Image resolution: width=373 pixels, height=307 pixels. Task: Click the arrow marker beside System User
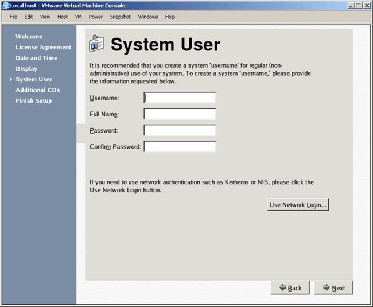pyautogui.click(x=11, y=79)
